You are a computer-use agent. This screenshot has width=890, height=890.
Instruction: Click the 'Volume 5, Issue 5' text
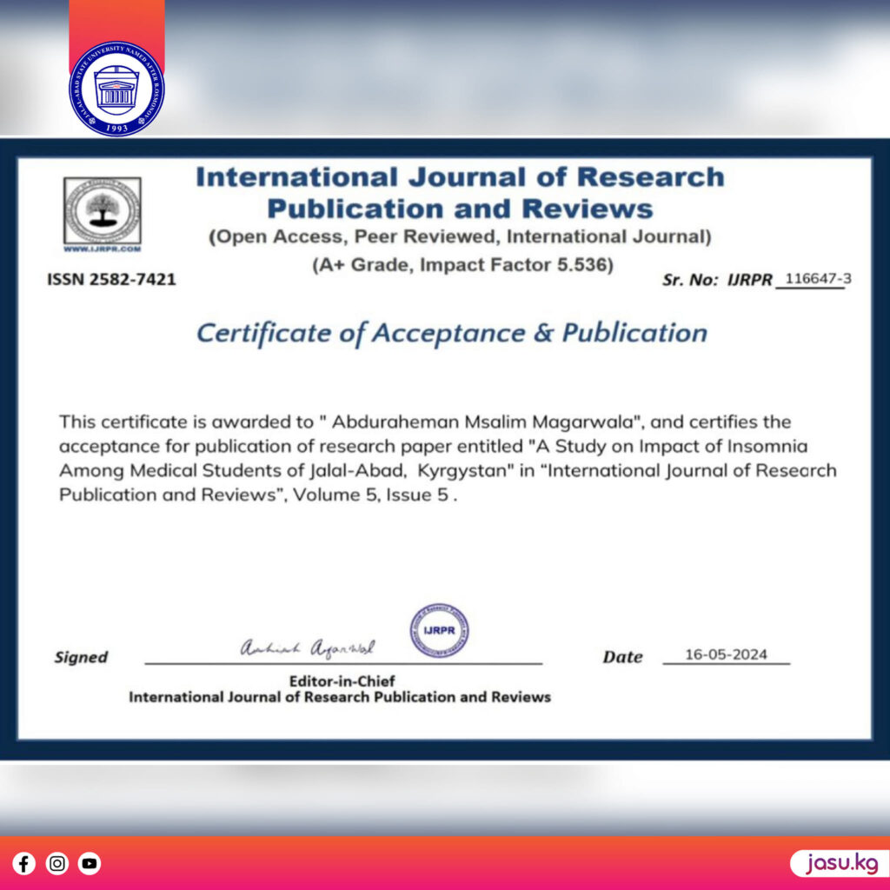370,495
